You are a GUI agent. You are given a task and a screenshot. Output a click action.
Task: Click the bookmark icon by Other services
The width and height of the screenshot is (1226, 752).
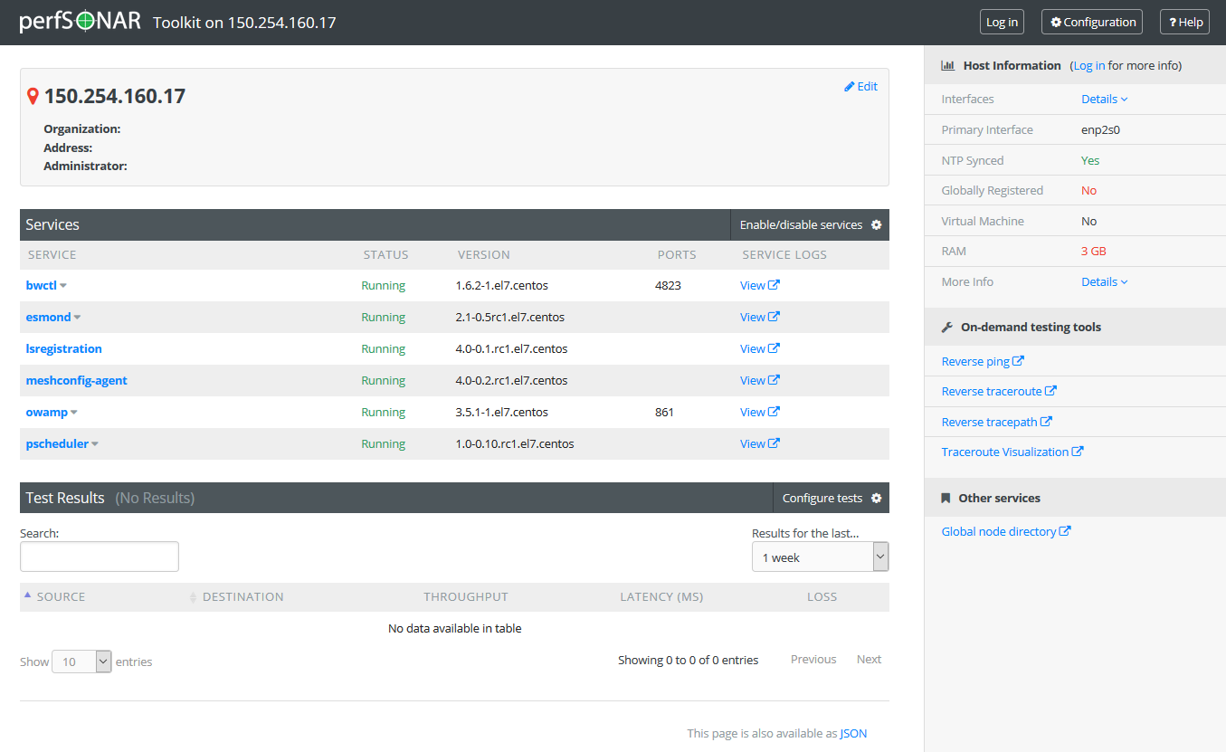point(946,498)
